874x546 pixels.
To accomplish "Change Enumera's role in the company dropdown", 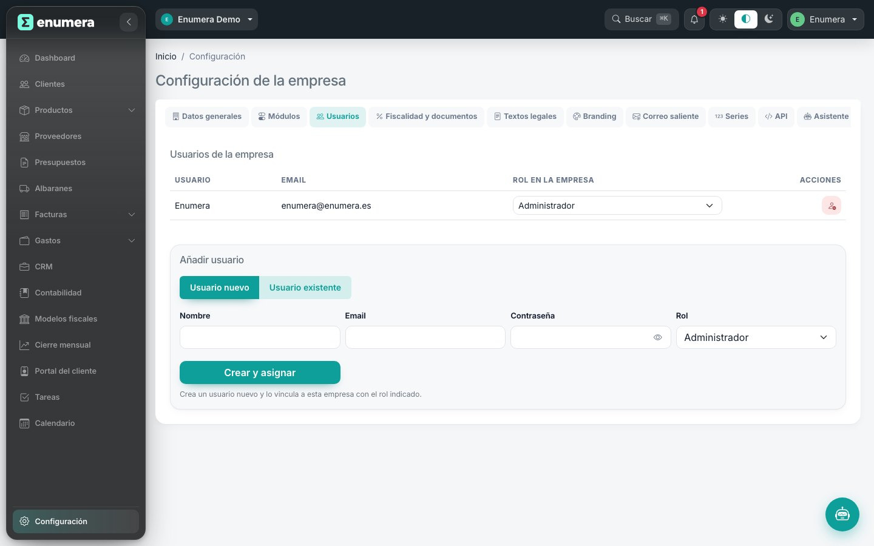I will point(617,206).
